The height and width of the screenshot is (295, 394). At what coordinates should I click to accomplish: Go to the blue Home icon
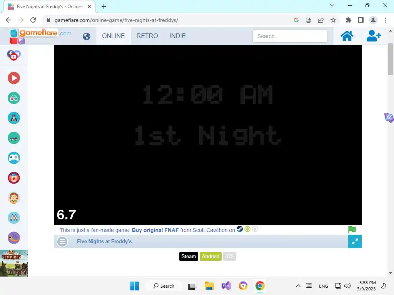pyautogui.click(x=347, y=36)
